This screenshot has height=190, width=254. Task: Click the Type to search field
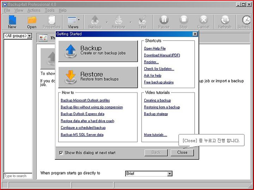click(x=18, y=176)
